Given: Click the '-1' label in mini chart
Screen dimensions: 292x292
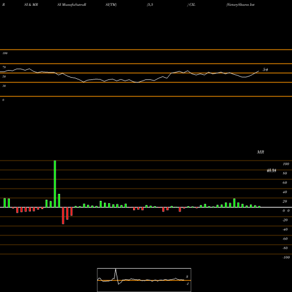Looking at the screenshot, I should pyautogui.click(x=187, y=284).
